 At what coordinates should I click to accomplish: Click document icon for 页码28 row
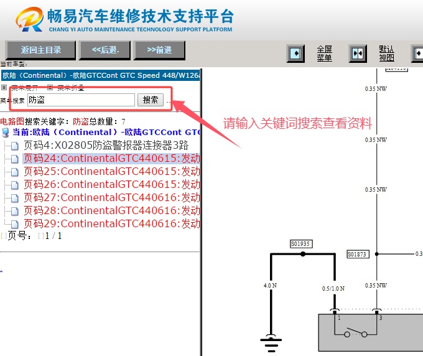click(x=14, y=211)
